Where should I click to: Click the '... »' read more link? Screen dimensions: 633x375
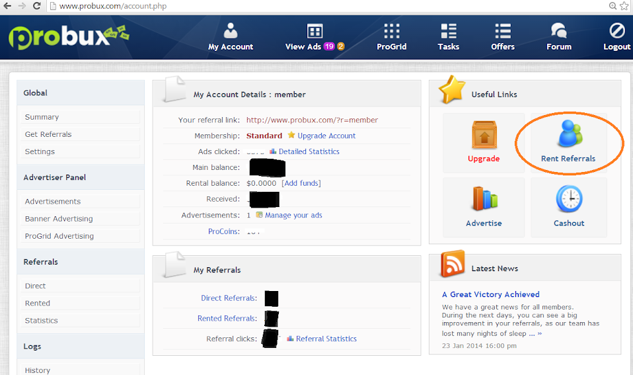(535, 333)
